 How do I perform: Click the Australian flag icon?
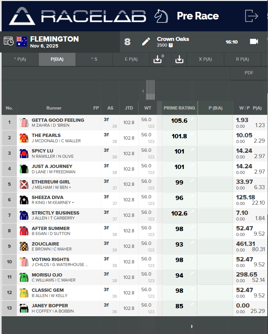[22, 42]
